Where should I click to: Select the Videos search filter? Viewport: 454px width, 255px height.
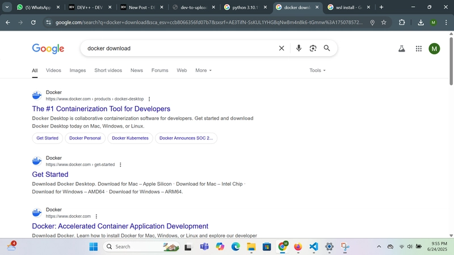(x=53, y=70)
